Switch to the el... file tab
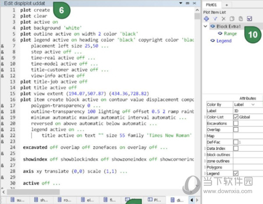Image resolution: width=263 pixels, height=204 pixels. (x=88, y=200)
